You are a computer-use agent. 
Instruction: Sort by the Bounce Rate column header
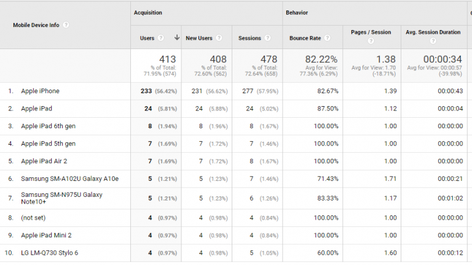click(x=305, y=38)
